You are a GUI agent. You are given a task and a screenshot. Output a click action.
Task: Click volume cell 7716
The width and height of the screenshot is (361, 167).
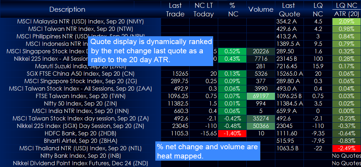(x=261, y=59)
